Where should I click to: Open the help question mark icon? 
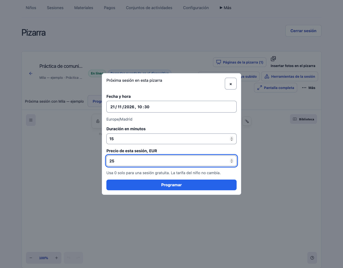pyautogui.click(x=312, y=258)
